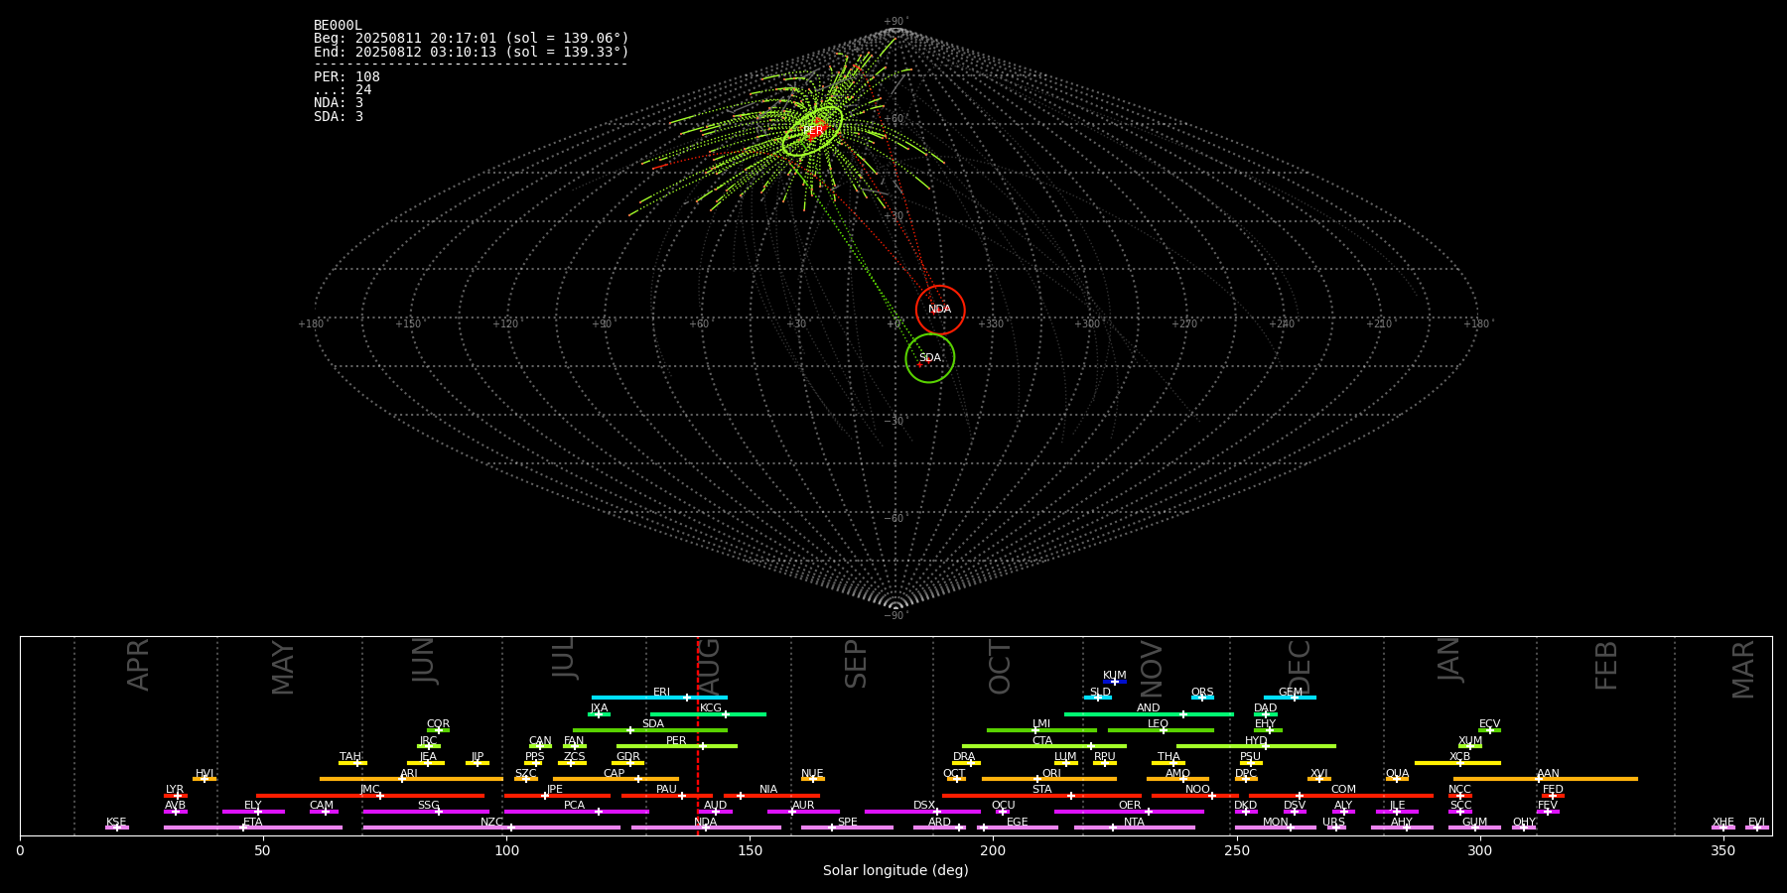This screenshot has height=893, width=1787.
Task: Click the KSE shower label
Action: tap(116, 823)
